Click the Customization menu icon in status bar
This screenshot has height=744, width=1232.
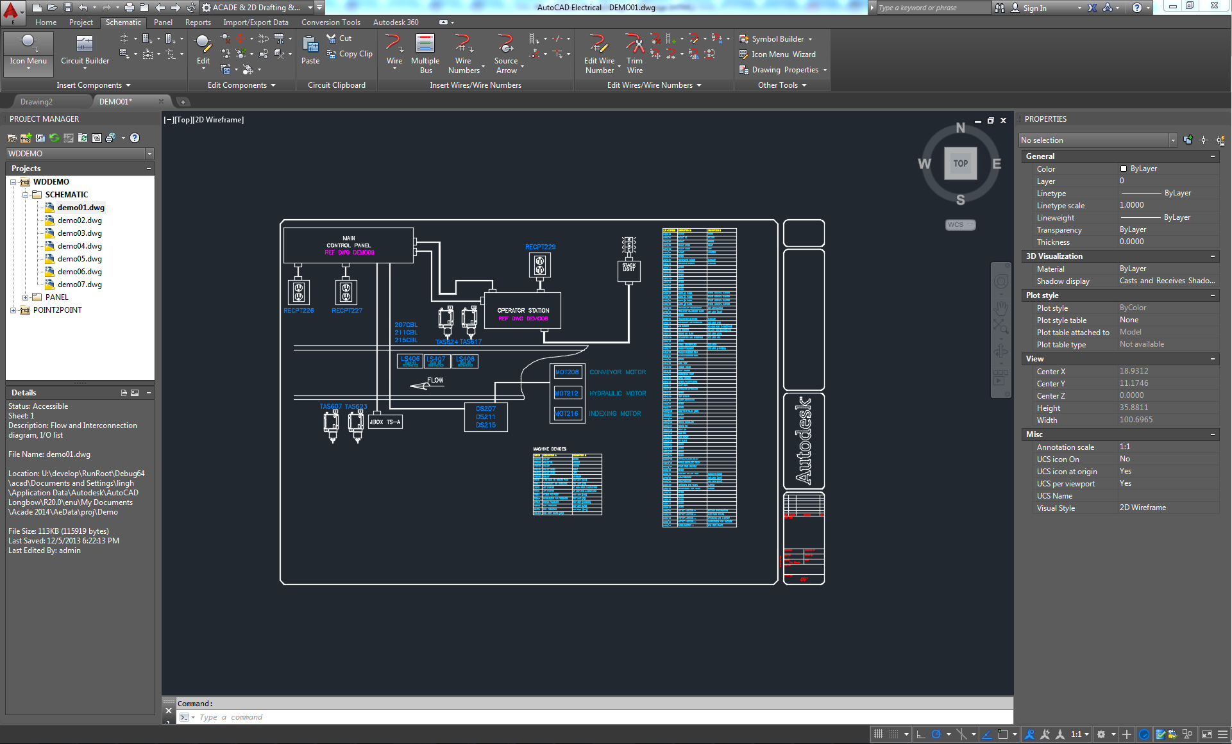click(x=1223, y=734)
